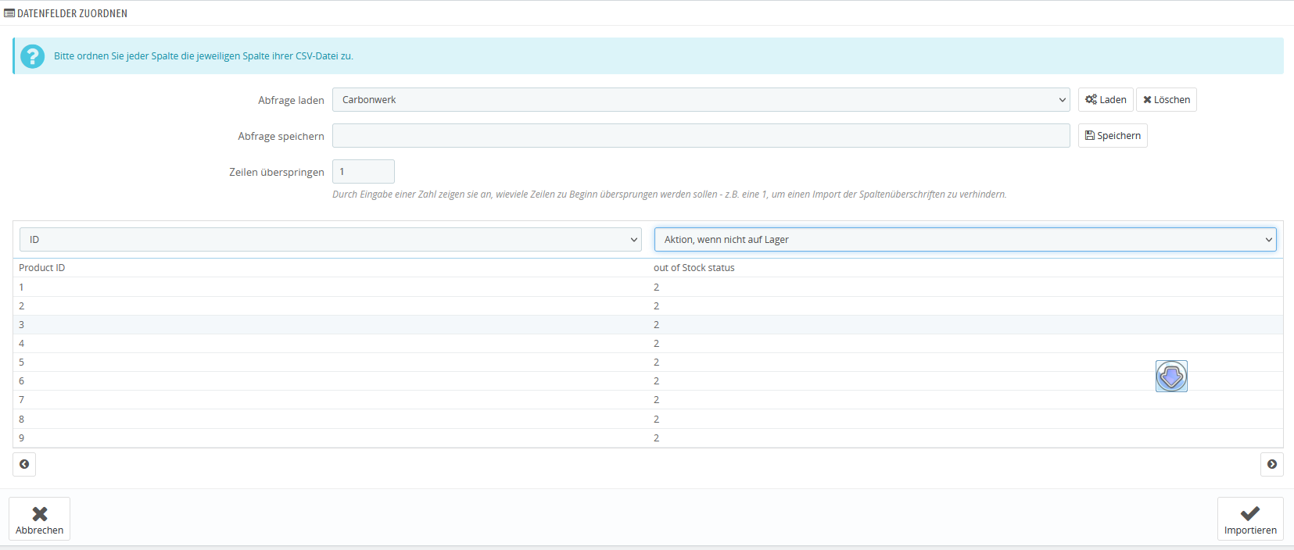The height and width of the screenshot is (550, 1294).
Task: Focus the Zeilen überspringen number field
Action: (x=364, y=172)
